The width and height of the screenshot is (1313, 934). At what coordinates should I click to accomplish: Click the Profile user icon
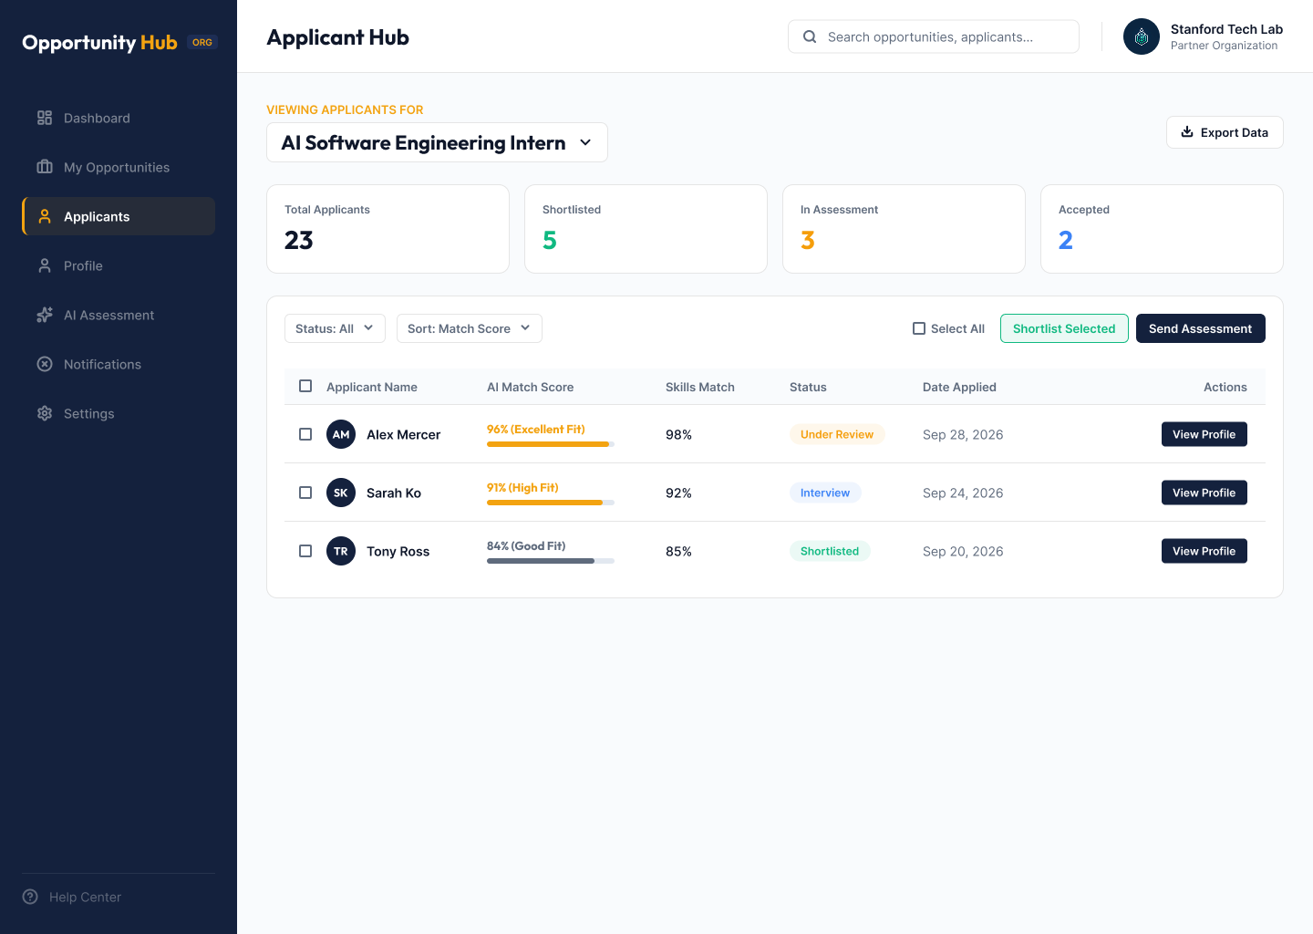point(45,265)
